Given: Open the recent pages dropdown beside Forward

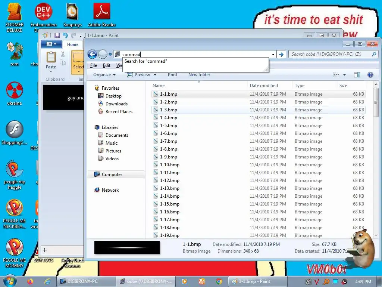Looking at the screenshot, I should 110,55.
